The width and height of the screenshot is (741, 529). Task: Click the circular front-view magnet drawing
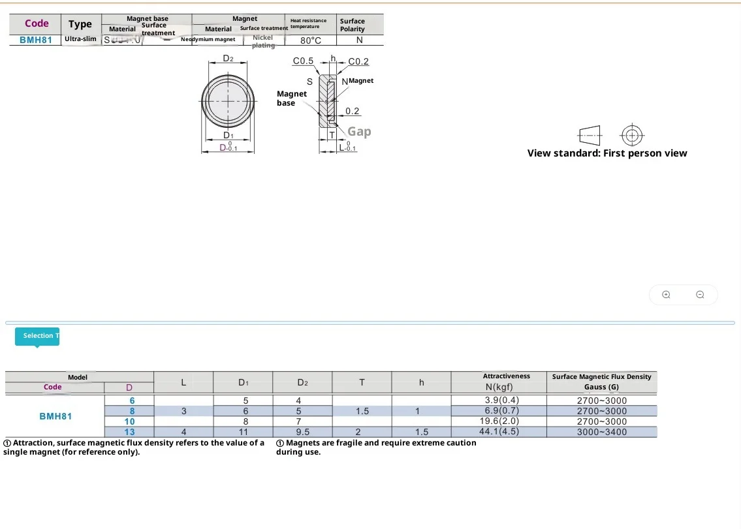click(x=228, y=102)
